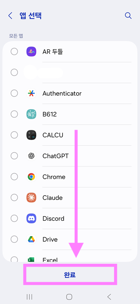
Task: Tap the CALCU calculator icon
Action: [x=31, y=135]
